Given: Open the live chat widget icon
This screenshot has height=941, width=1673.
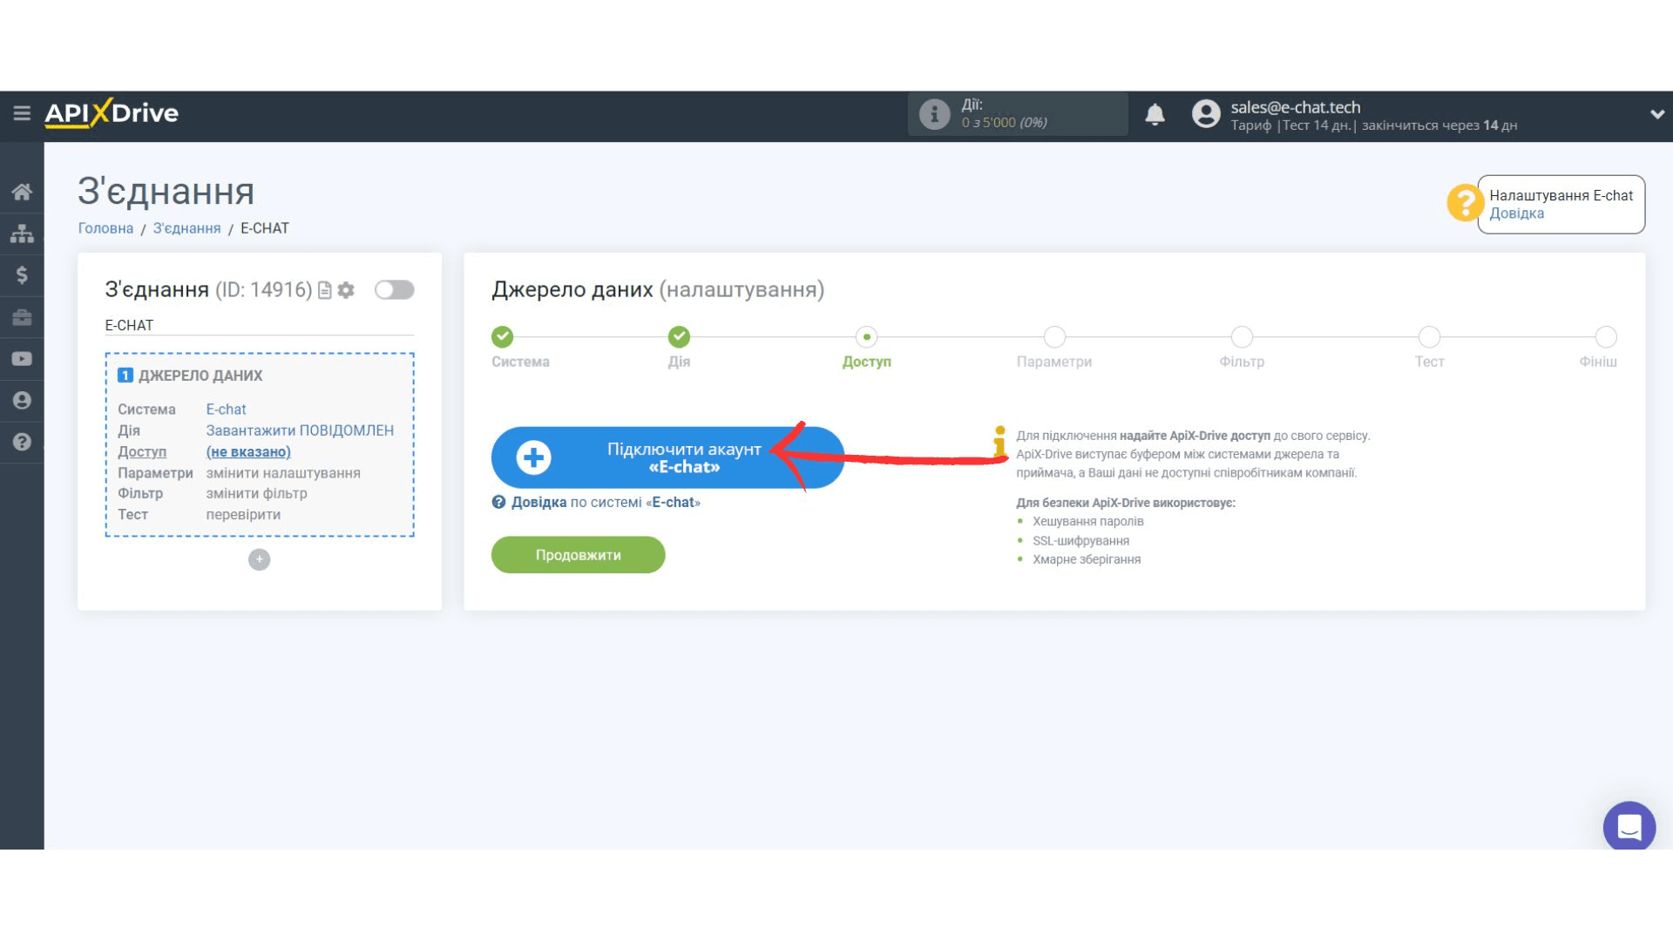Looking at the screenshot, I should tap(1629, 827).
